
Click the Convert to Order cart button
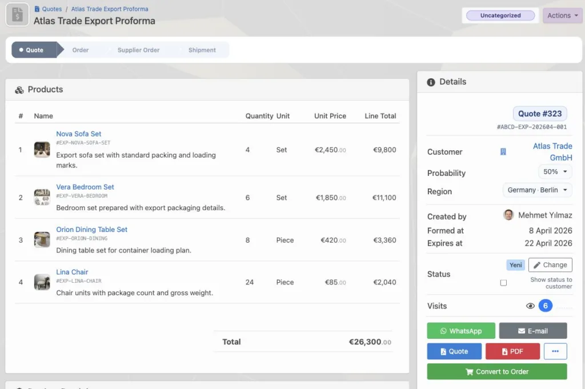click(497, 371)
